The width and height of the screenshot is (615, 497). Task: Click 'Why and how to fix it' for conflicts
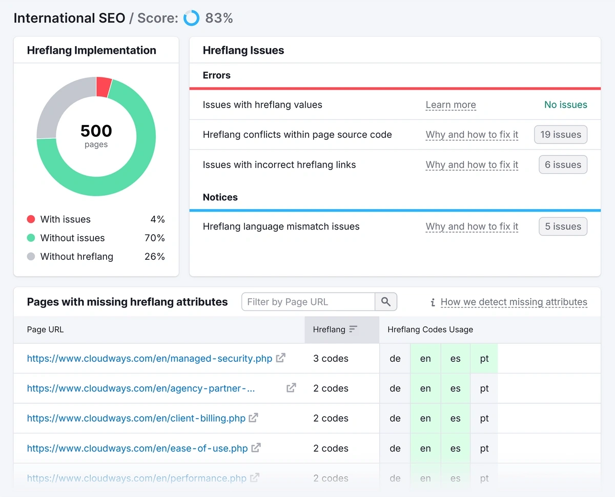coord(471,134)
